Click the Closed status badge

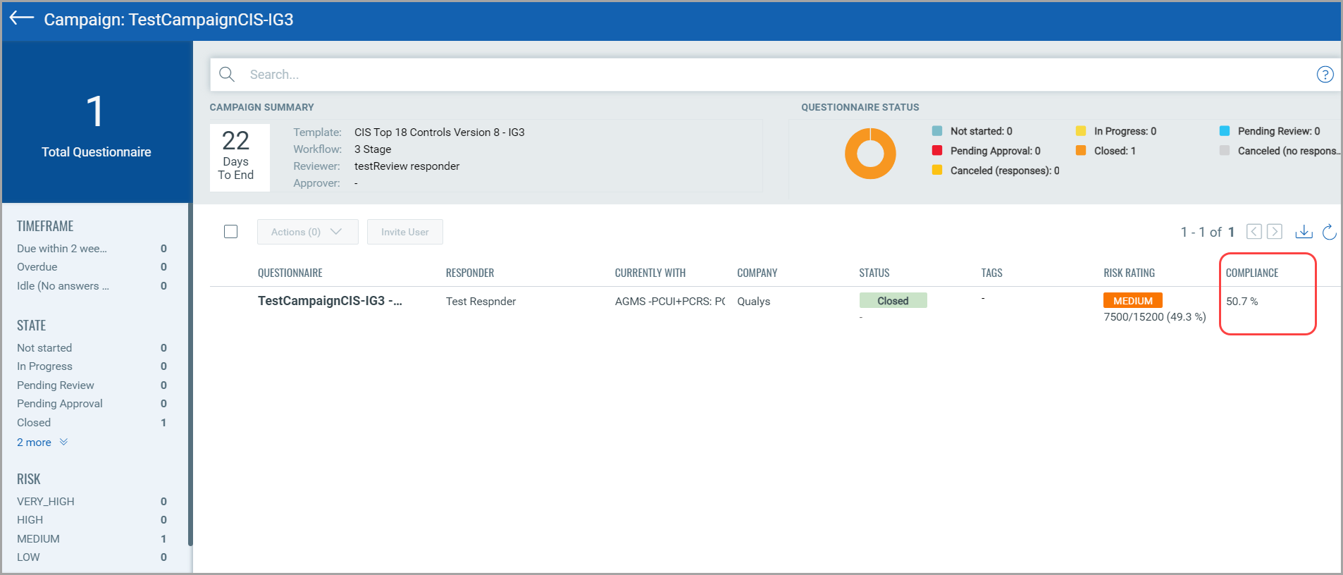pyautogui.click(x=893, y=300)
